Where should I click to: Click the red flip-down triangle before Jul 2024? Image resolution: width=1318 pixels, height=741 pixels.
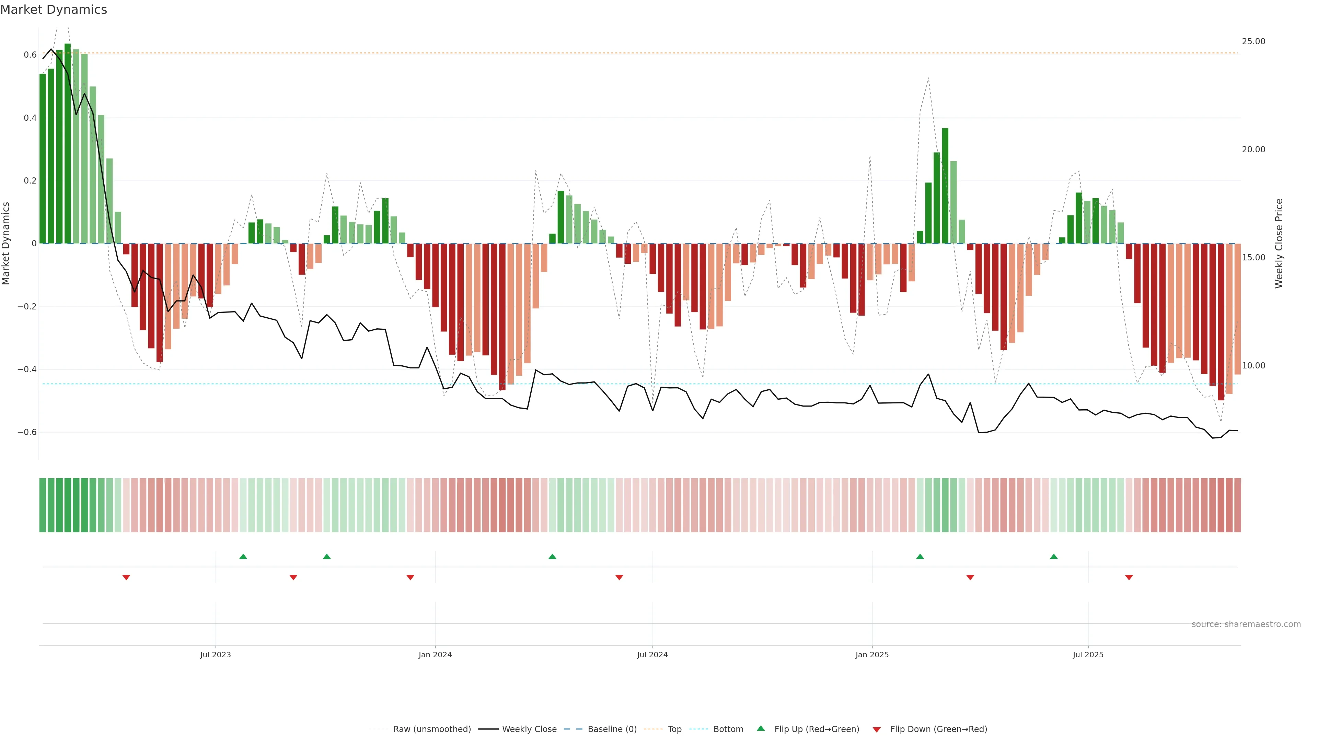tap(619, 577)
